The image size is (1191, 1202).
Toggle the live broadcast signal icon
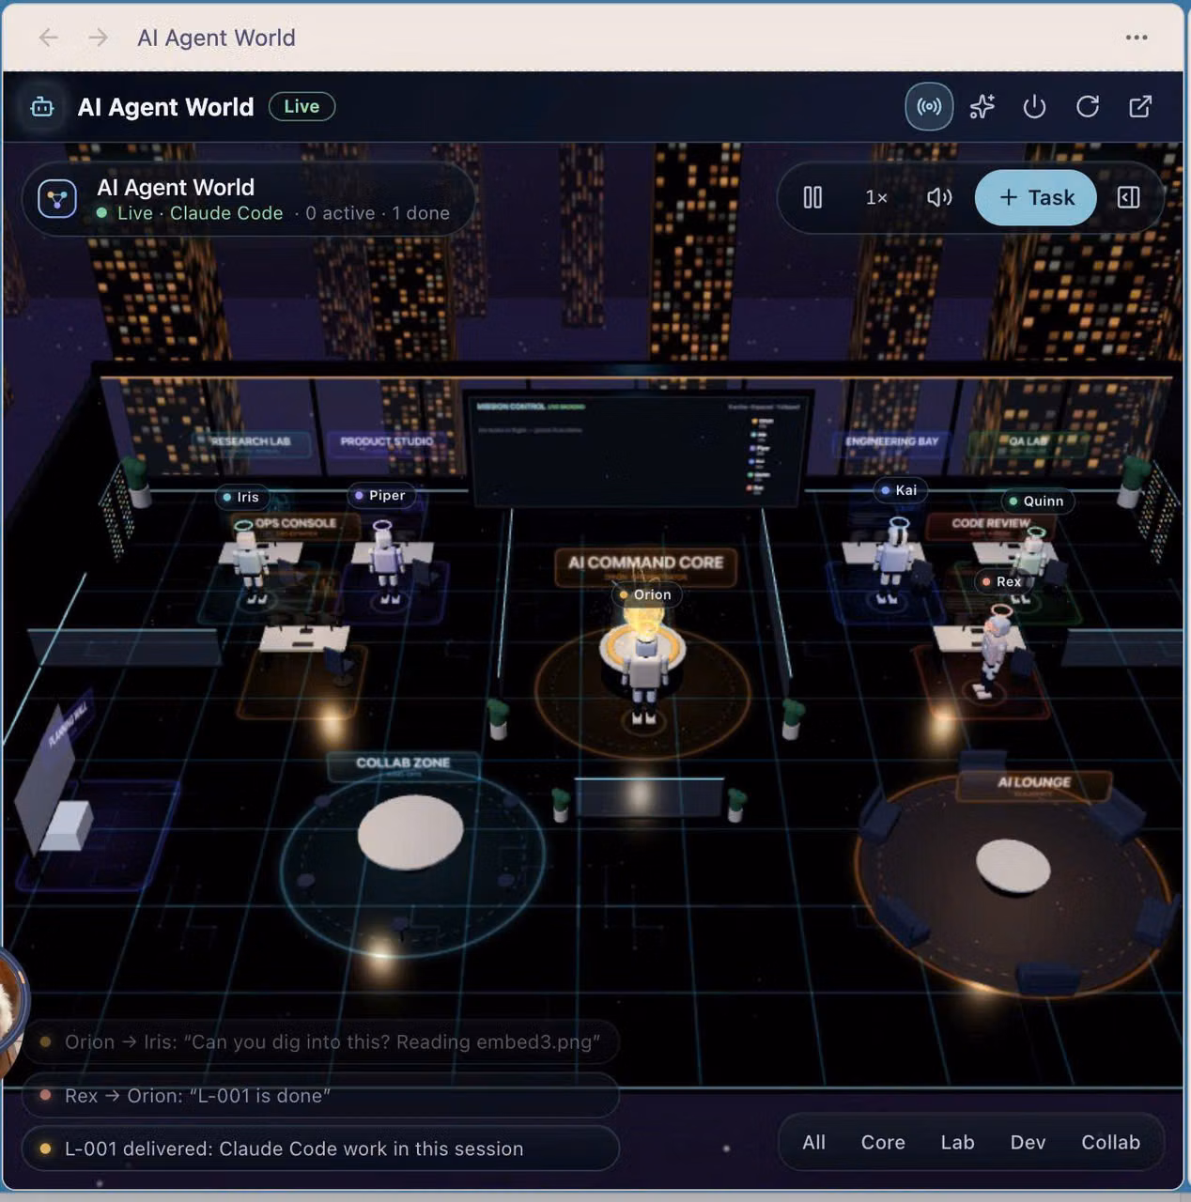[x=929, y=106]
